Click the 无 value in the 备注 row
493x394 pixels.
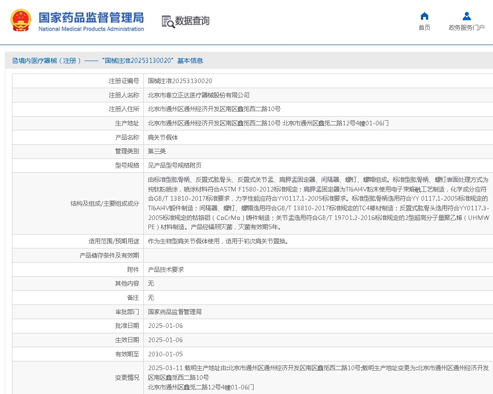click(x=151, y=298)
